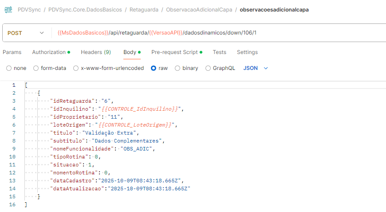Open the ObservacaoAdicionalCapa breadcrumb folder
The width and height of the screenshot is (386, 212).
(199, 9)
